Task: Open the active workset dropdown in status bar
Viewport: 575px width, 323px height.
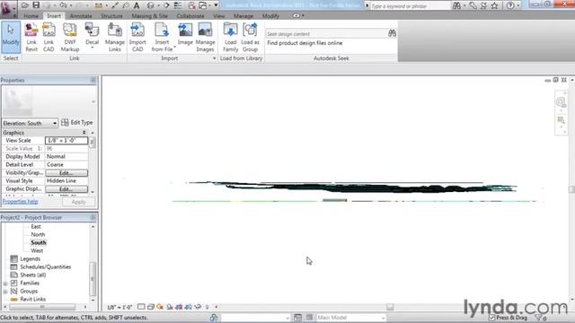Action: coord(287,318)
